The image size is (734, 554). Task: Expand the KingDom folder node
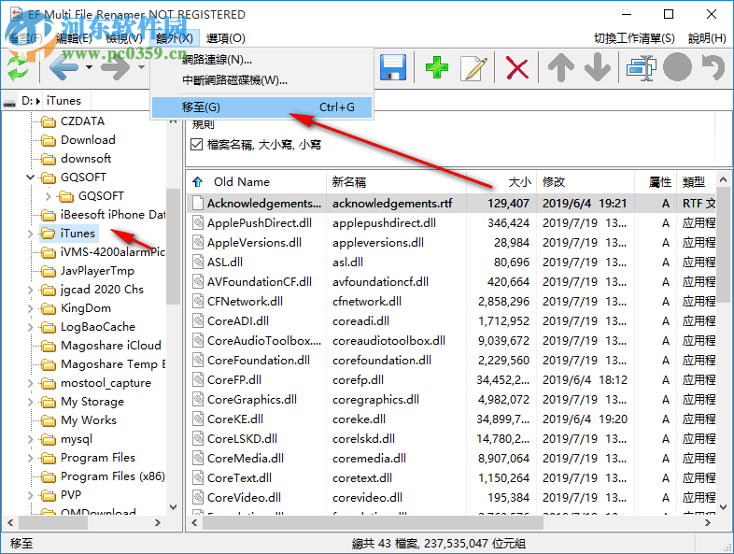click(31, 308)
